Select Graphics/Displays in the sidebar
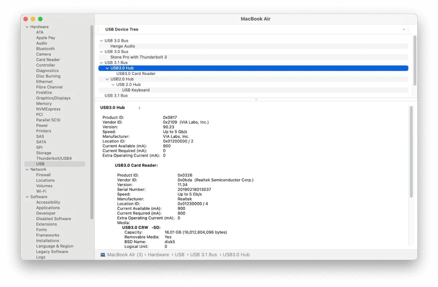 click(x=53, y=98)
